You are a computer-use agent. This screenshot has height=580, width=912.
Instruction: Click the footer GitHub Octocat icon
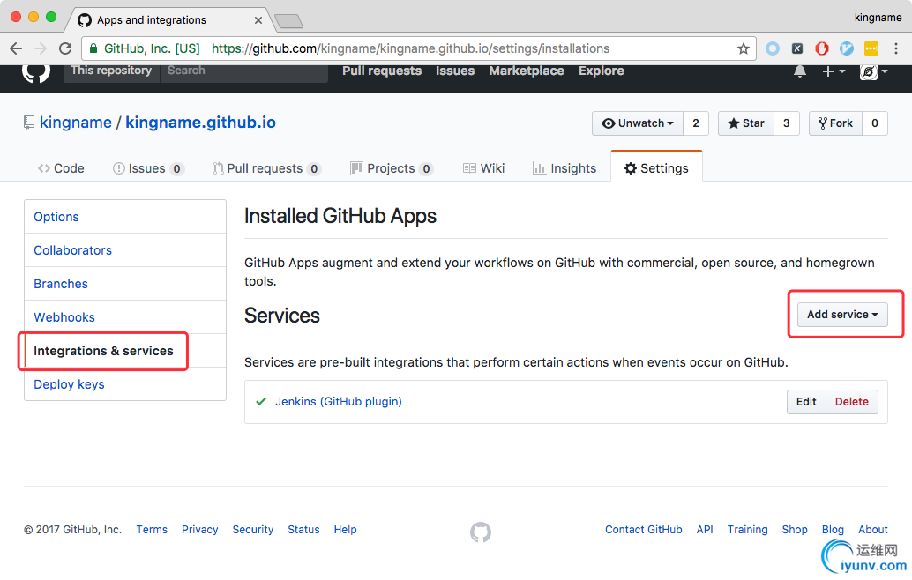pos(481,532)
